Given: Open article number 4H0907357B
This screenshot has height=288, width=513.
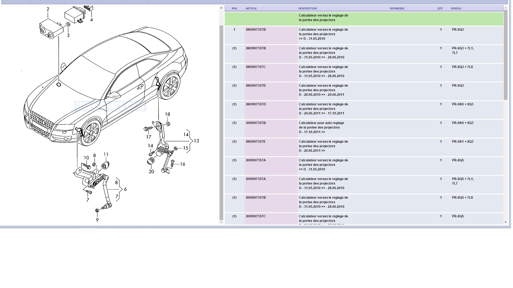Looking at the screenshot, I should [x=256, y=123].
